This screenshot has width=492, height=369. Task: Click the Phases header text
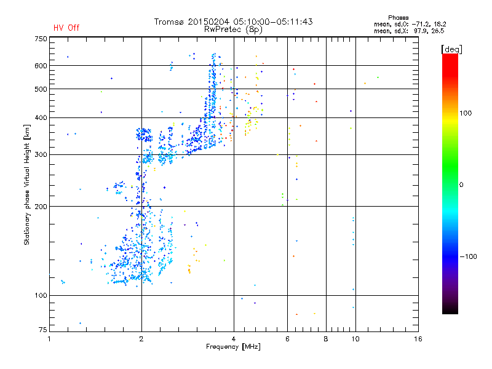tap(398, 18)
